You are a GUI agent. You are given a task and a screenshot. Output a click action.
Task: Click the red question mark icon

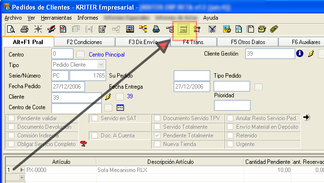pyautogui.click(x=84, y=144)
